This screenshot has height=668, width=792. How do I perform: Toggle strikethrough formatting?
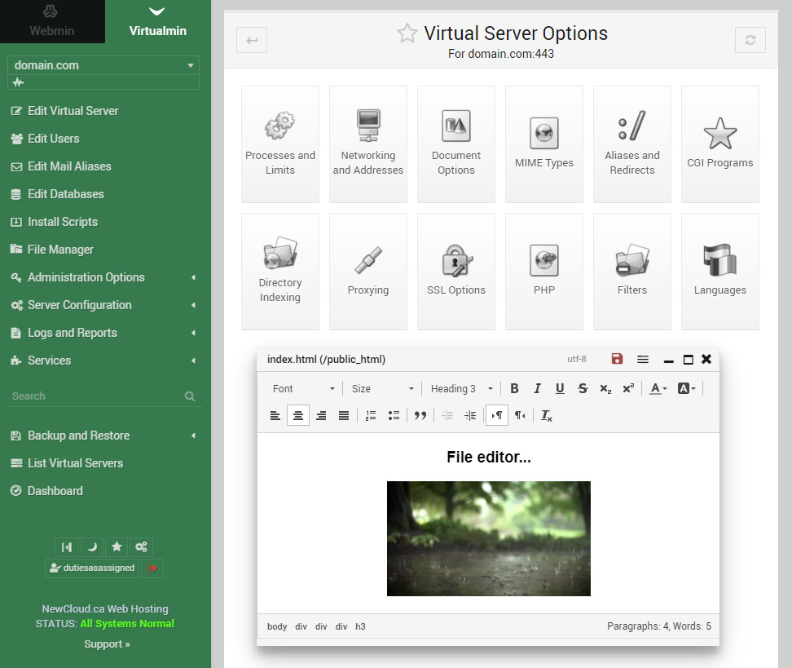(583, 388)
